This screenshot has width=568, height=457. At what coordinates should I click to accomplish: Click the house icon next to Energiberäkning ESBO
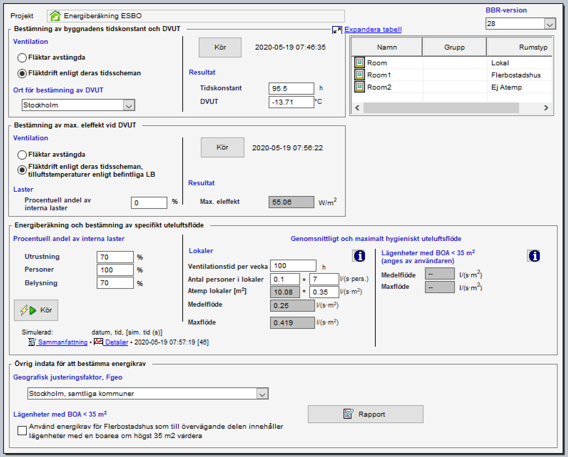(55, 16)
